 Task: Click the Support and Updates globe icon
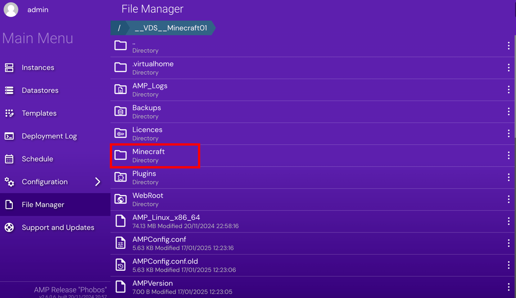coord(9,227)
